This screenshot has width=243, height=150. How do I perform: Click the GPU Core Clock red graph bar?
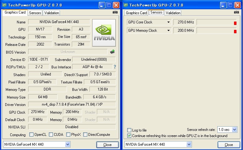pos(235,23)
